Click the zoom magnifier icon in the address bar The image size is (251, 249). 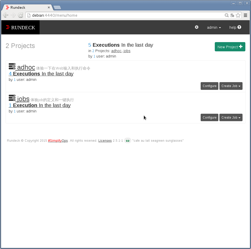(227, 15)
